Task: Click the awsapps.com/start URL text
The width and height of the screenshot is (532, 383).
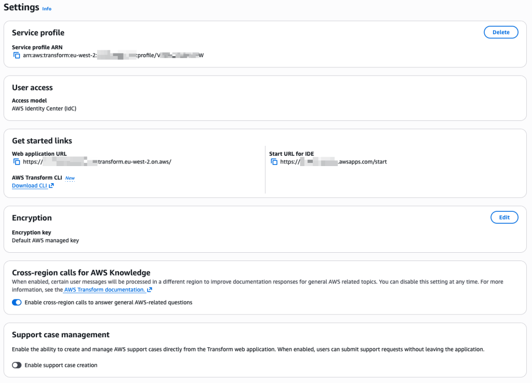Action: [x=362, y=162]
